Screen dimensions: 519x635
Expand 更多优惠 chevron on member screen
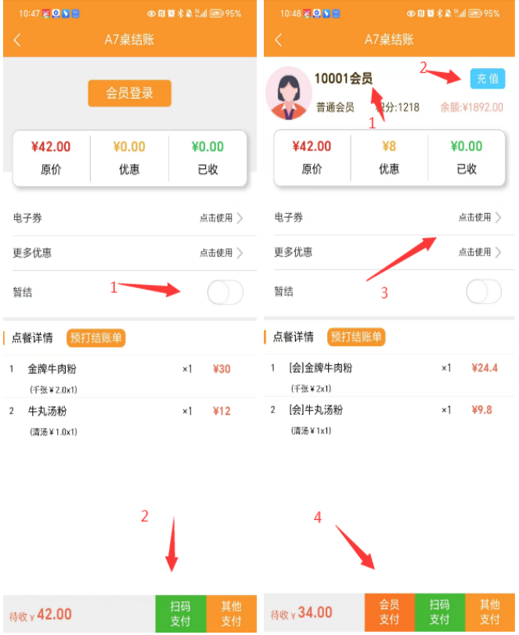[498, 252]
